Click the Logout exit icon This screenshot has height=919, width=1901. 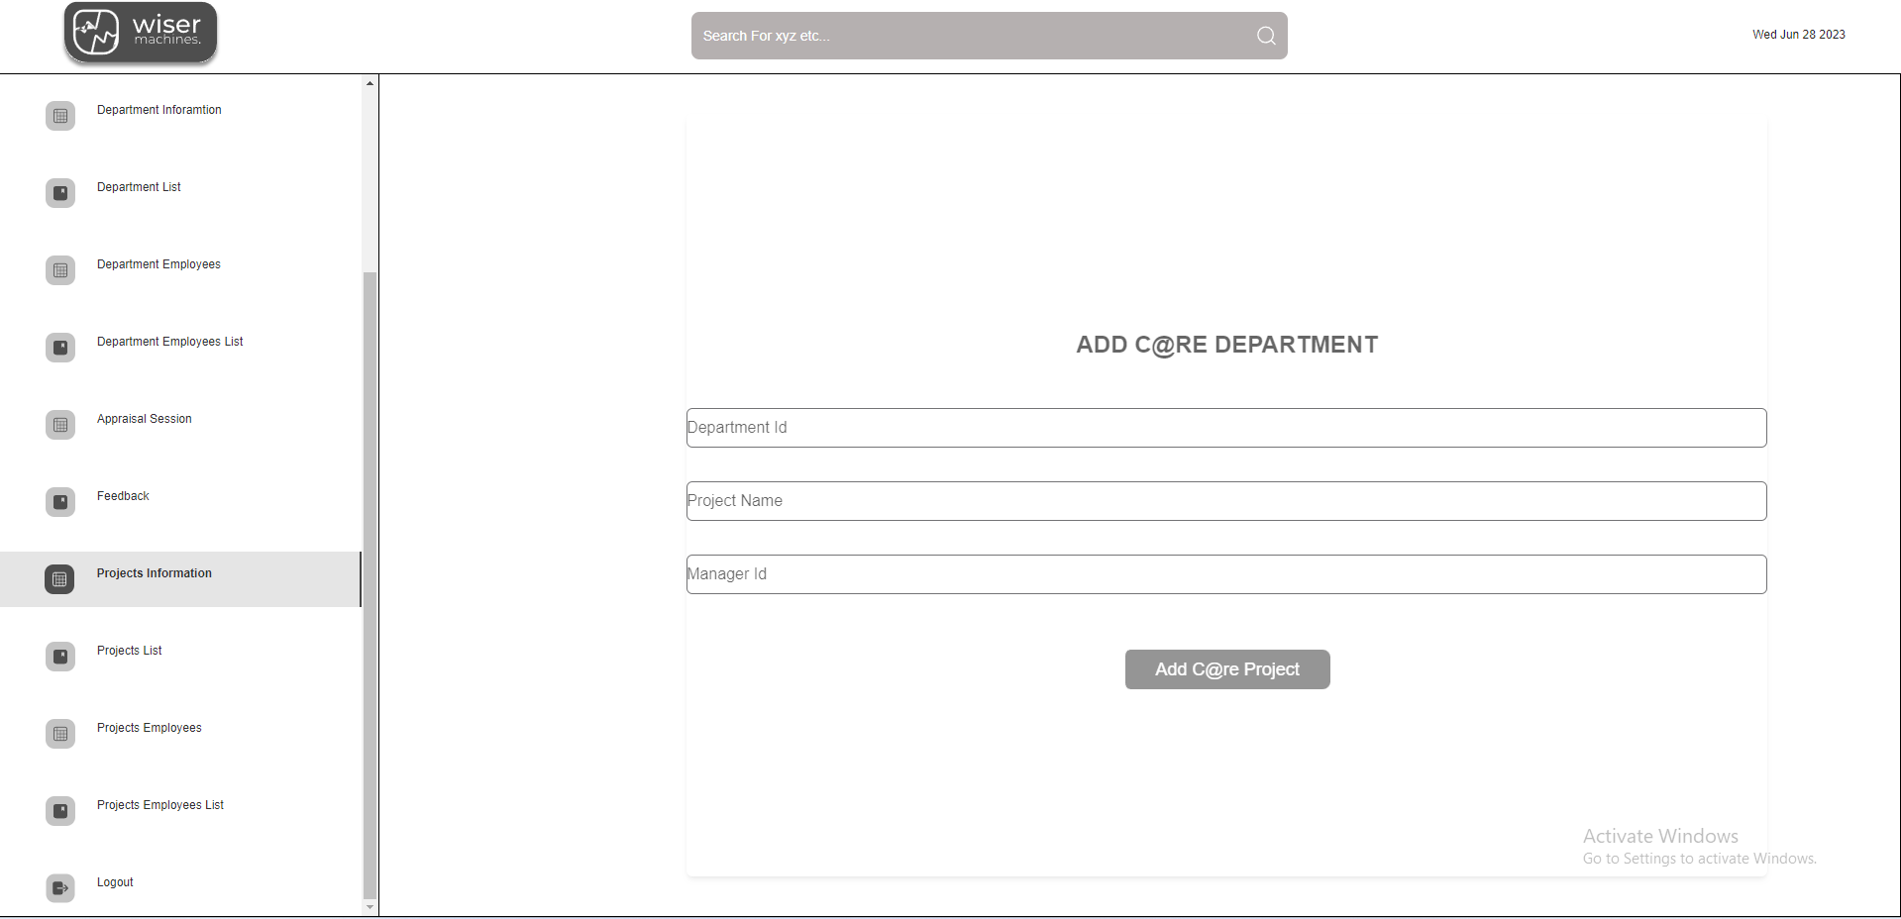(x=60, y=888)
